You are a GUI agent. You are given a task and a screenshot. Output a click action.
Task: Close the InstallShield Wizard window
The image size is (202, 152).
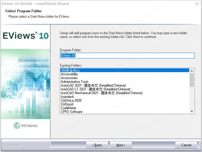[197, 4]
